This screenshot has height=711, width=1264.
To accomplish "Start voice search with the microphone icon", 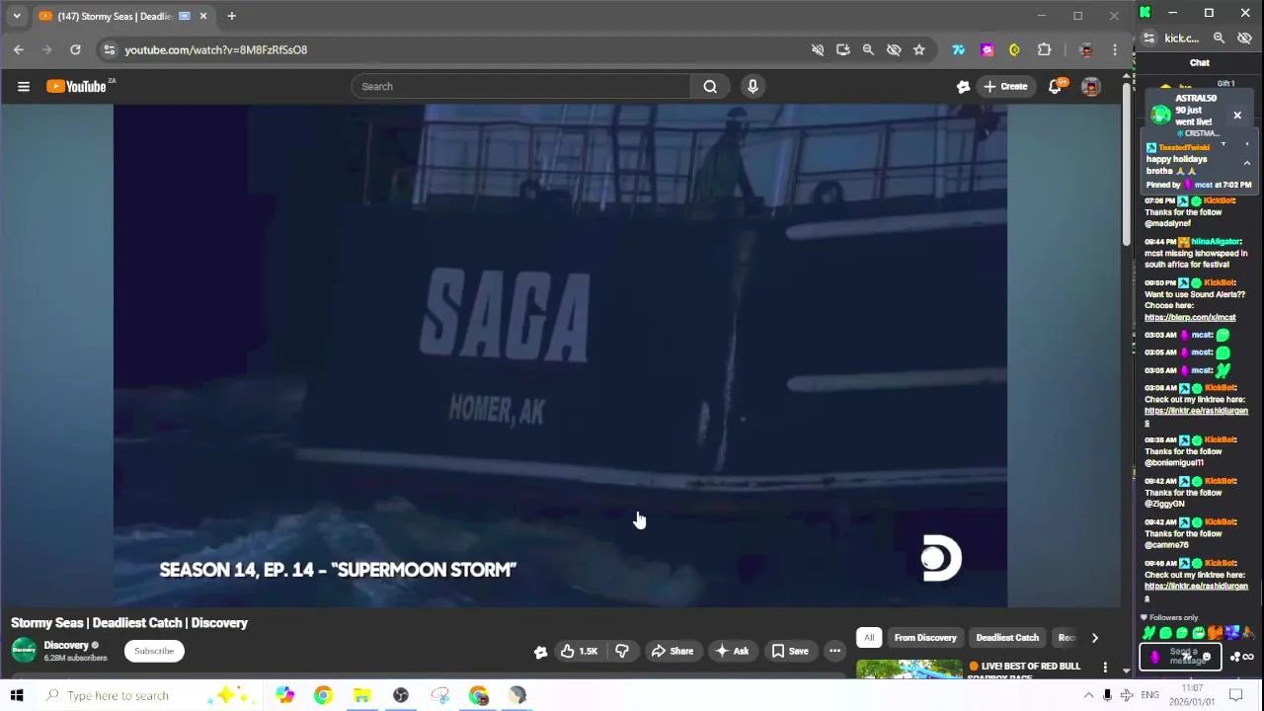I will tap(752, 87).
